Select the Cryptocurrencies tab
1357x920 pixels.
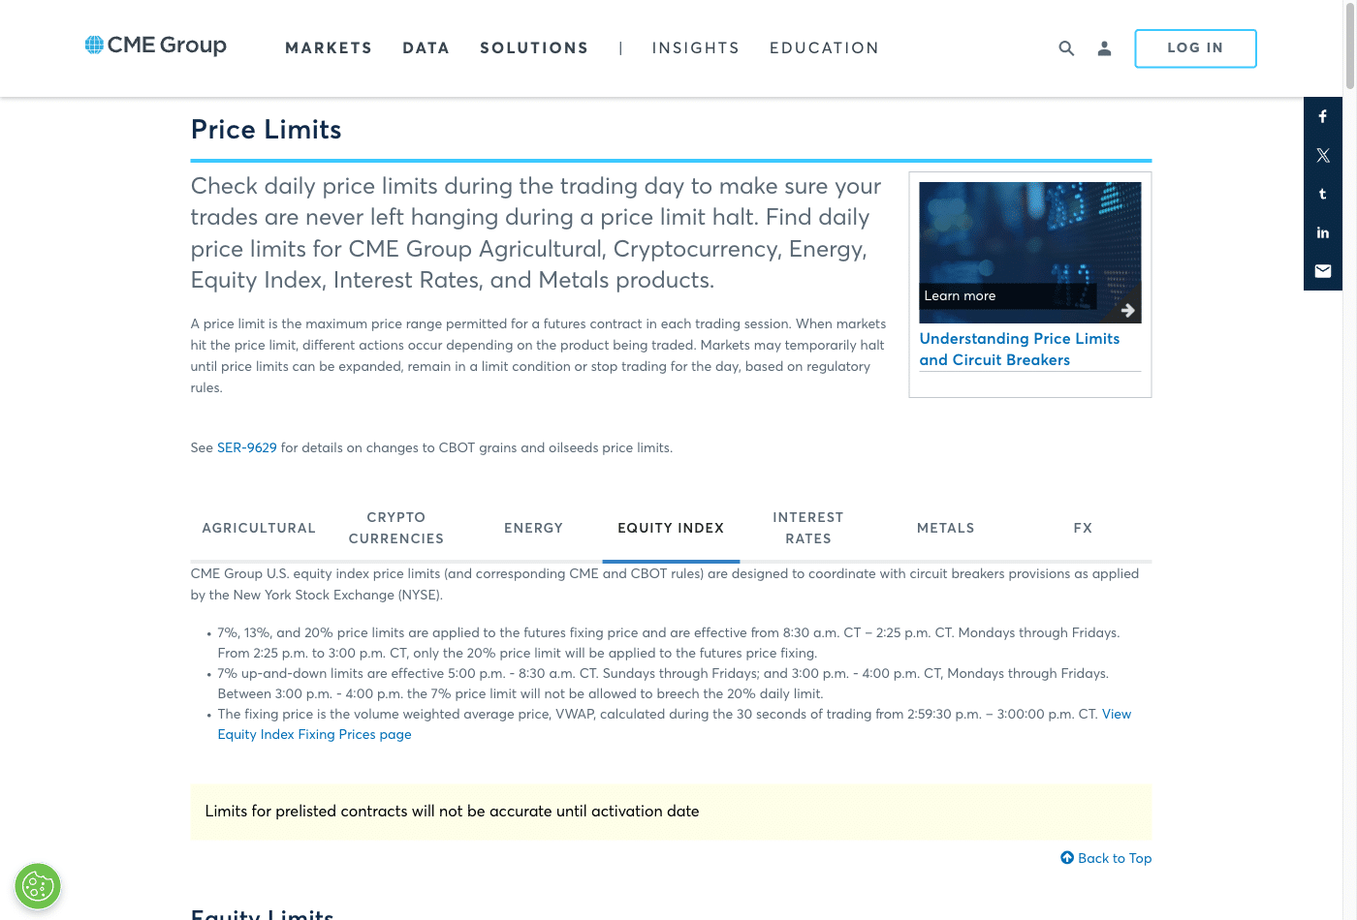(x=396, y=528)
